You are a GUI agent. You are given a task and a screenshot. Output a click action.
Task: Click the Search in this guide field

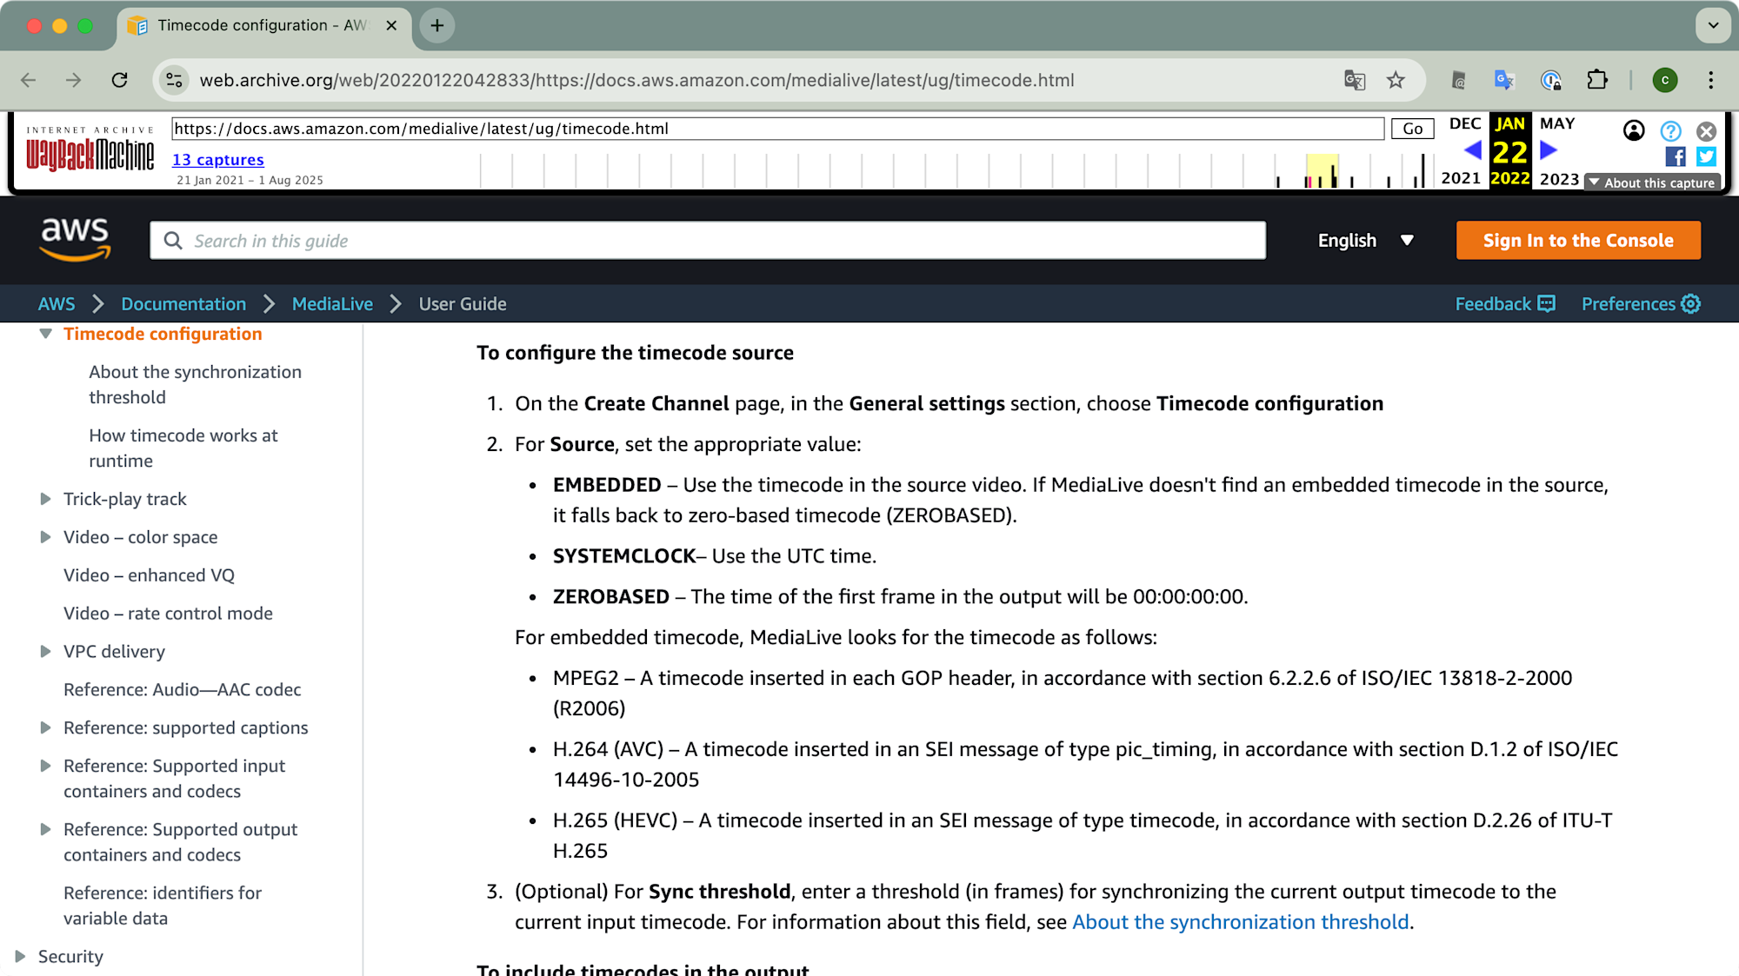708,241
